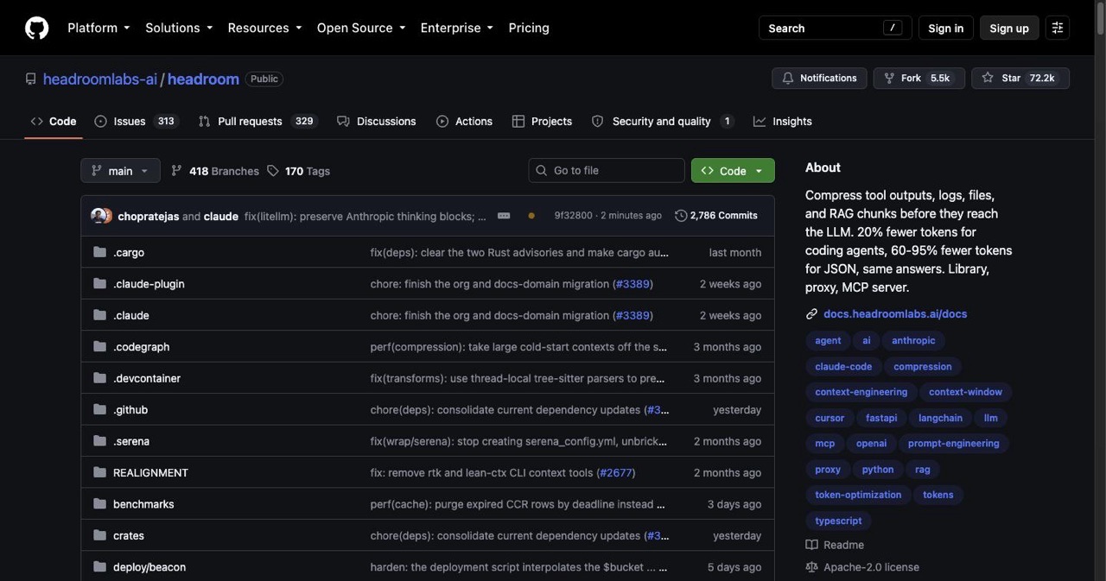The width and height of the screenshot is (1106, 581).
Task: Fork the repository with the Fork button
Action: point(918,78)
